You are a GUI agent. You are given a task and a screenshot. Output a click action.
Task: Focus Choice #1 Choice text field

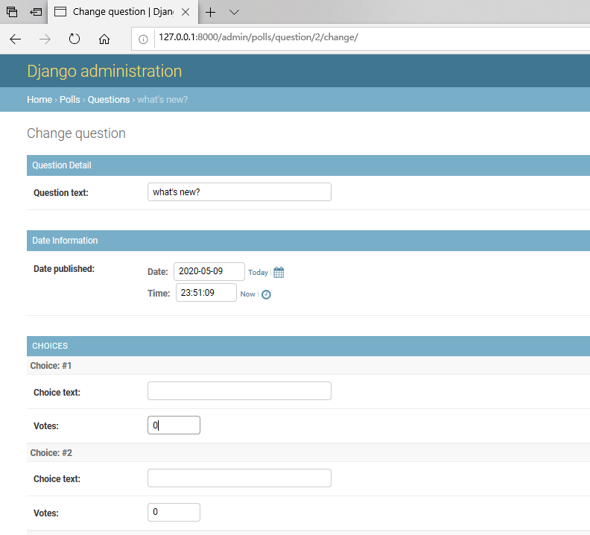click(239, 390)
